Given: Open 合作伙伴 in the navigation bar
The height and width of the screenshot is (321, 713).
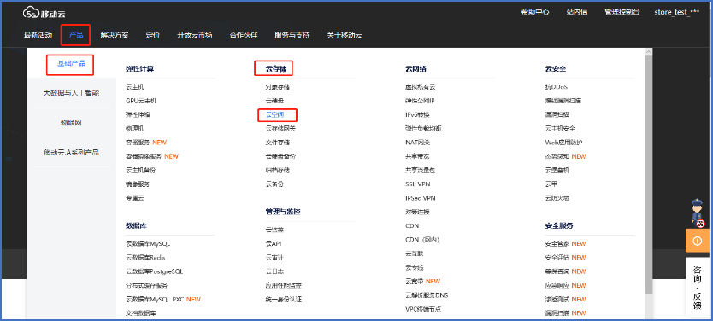Looking at the screenshot, I should tap(244, 35).
